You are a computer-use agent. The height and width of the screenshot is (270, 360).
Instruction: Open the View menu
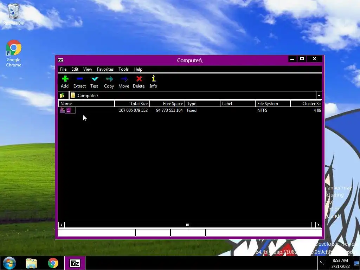coord(88,69)
